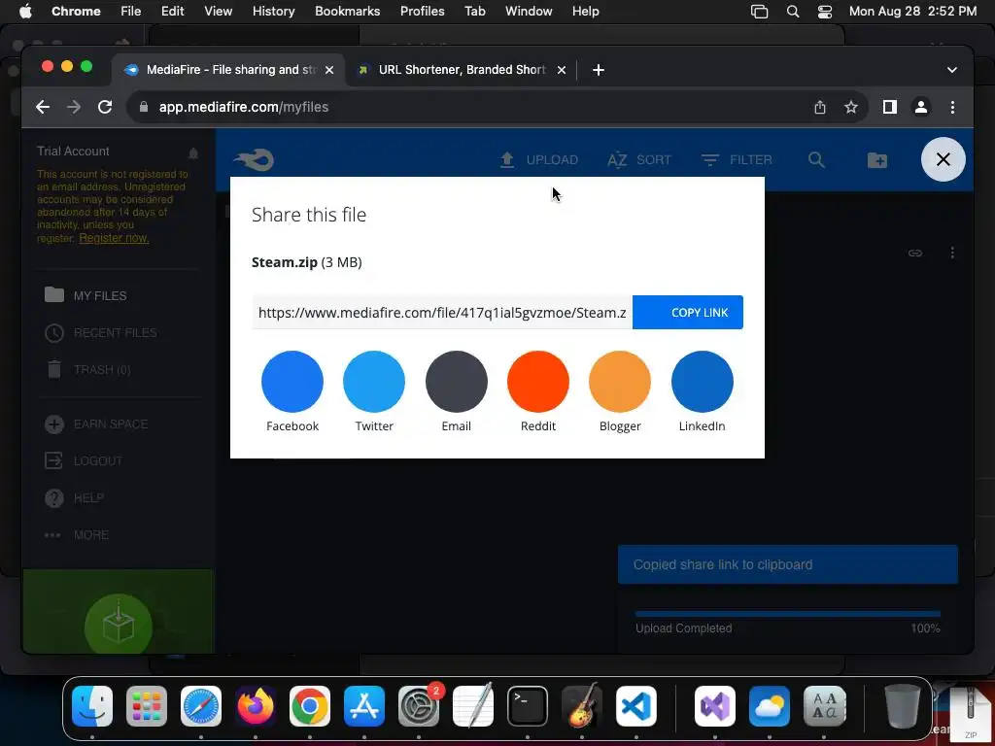The height and width of the screenshot is (746, 995).
Task: Open the Chrome three-dot menu
Action: click(952, 107)
